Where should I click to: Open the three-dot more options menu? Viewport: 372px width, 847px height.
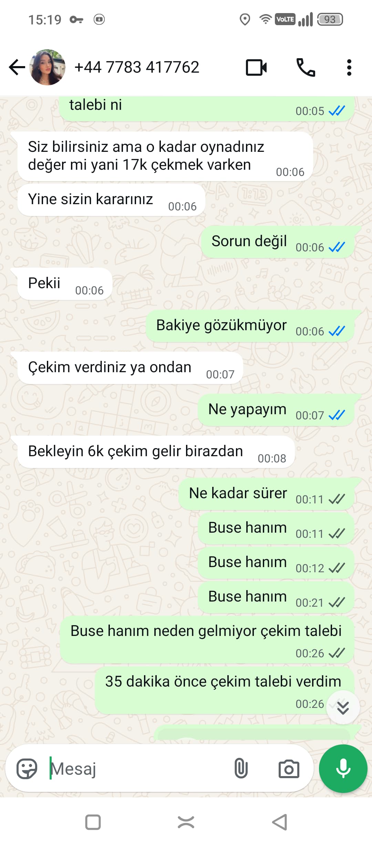click(x=349, y=67)
